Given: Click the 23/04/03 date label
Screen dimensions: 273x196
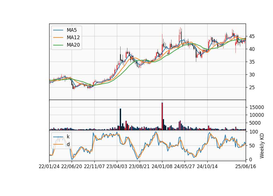Looking at the screenshot, I should (117, 166).
